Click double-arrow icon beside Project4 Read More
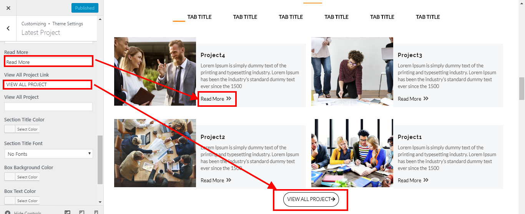525x214 pixels. coord(229,98)
